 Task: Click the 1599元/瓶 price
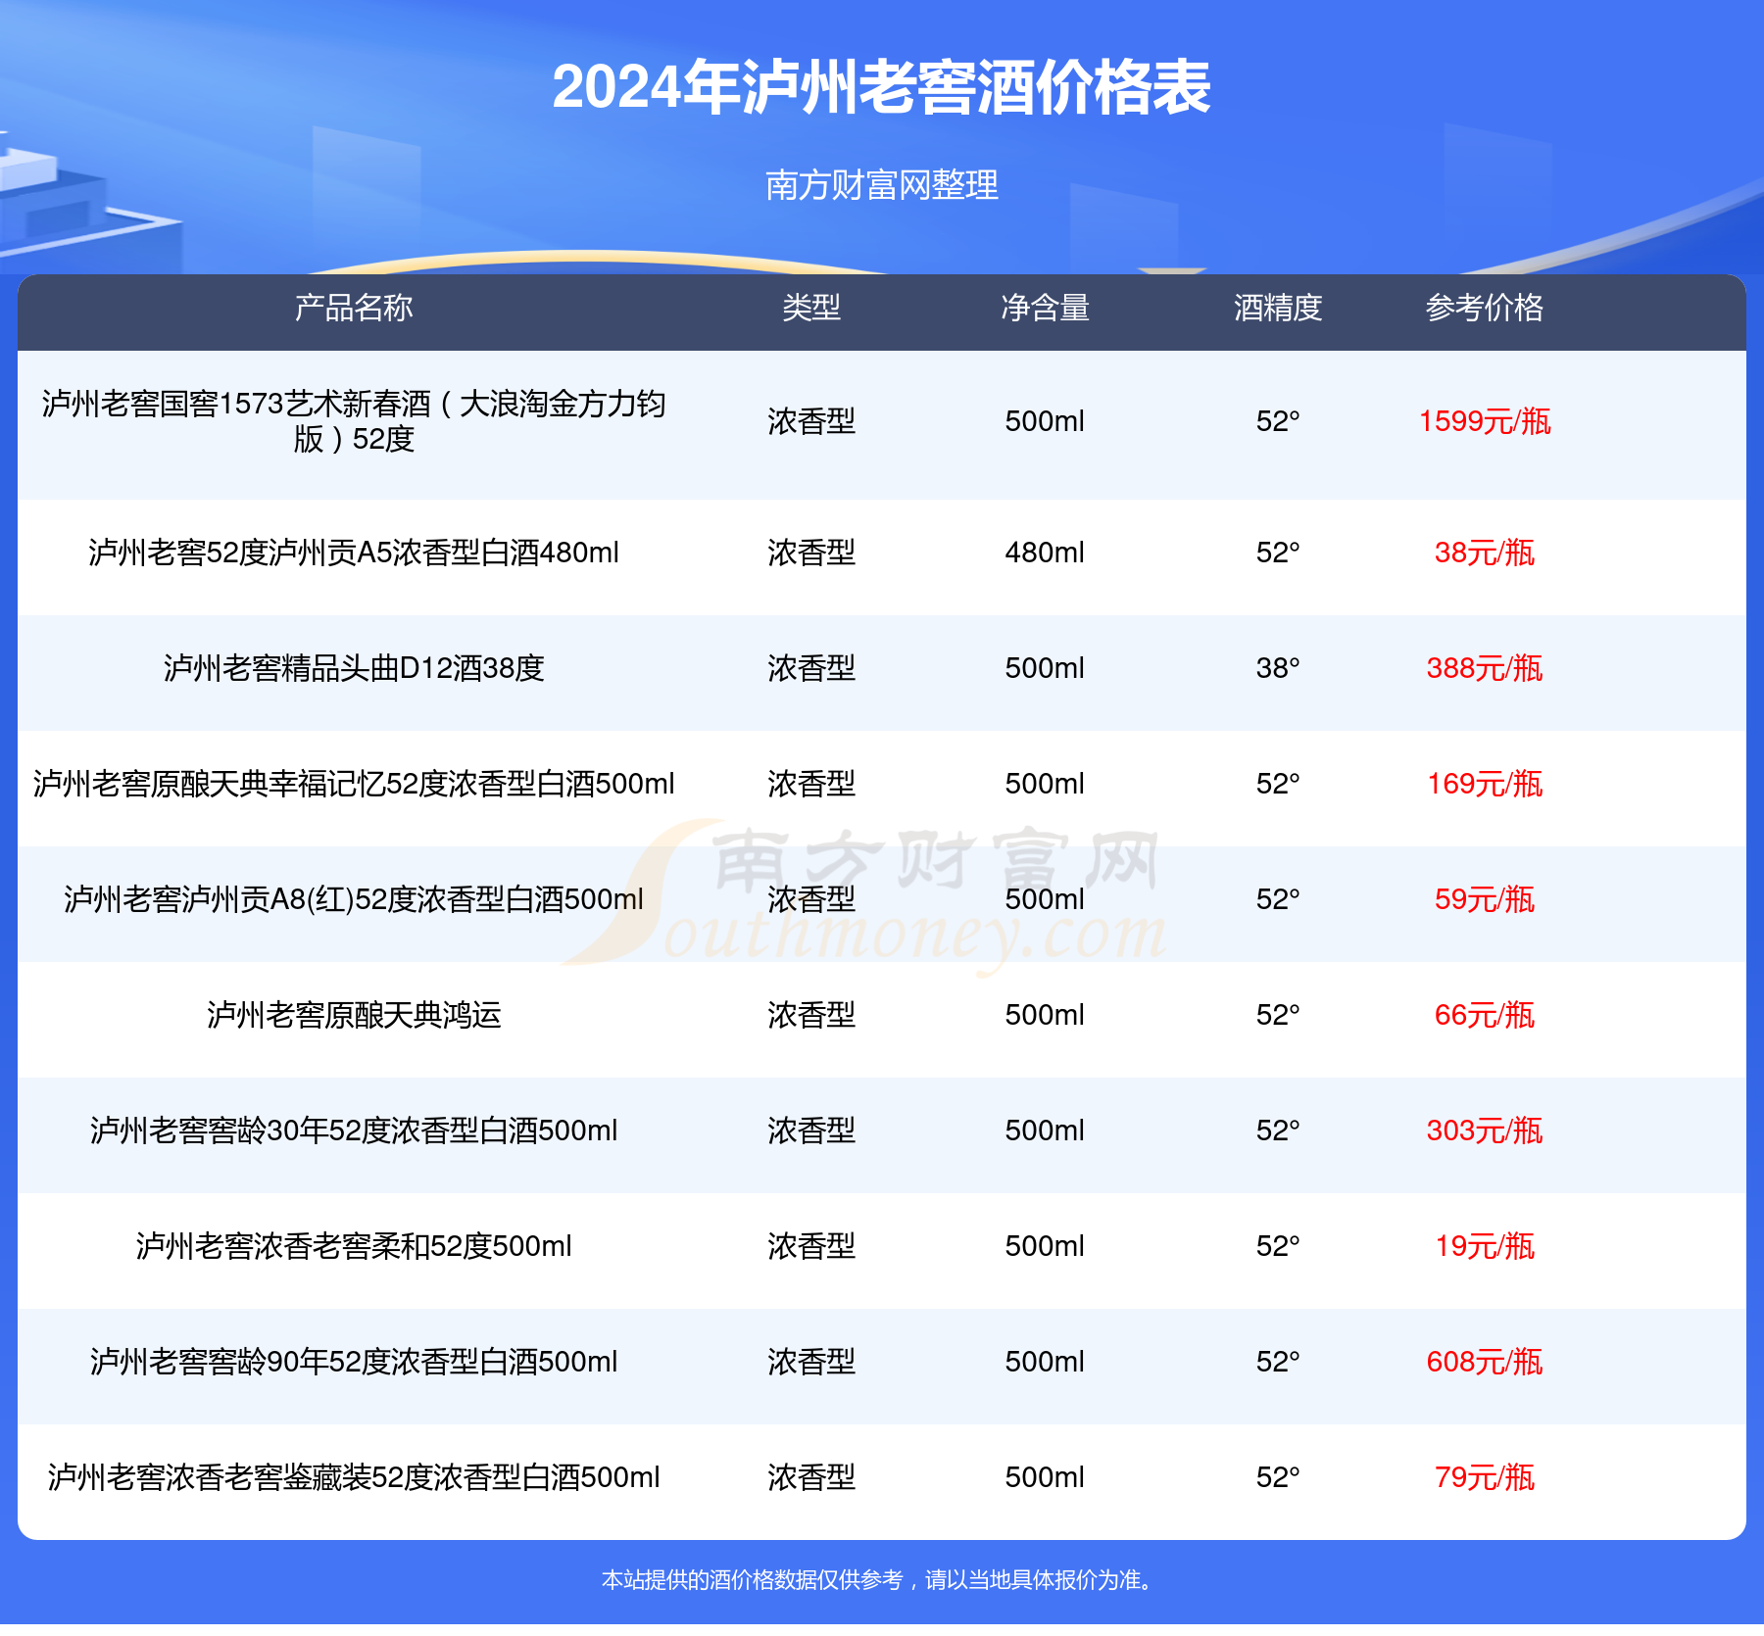point(1485,421)
